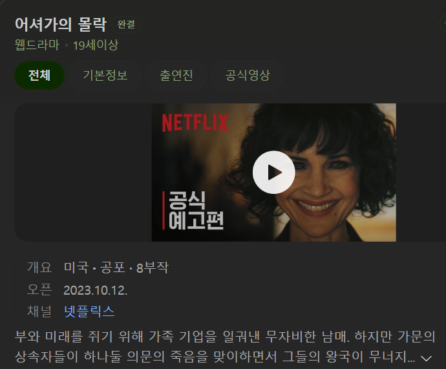Go to the 공식영상 tab

click(x=247, y=76)
